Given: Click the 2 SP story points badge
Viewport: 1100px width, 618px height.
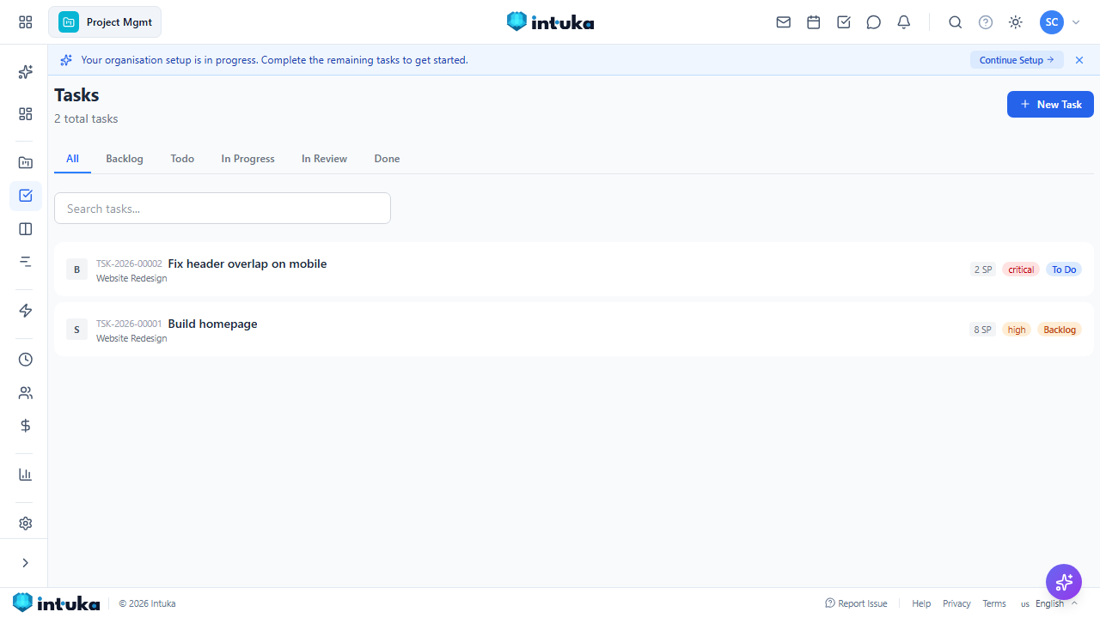Looking at the screenshot, I should click(x=983, y=270).
